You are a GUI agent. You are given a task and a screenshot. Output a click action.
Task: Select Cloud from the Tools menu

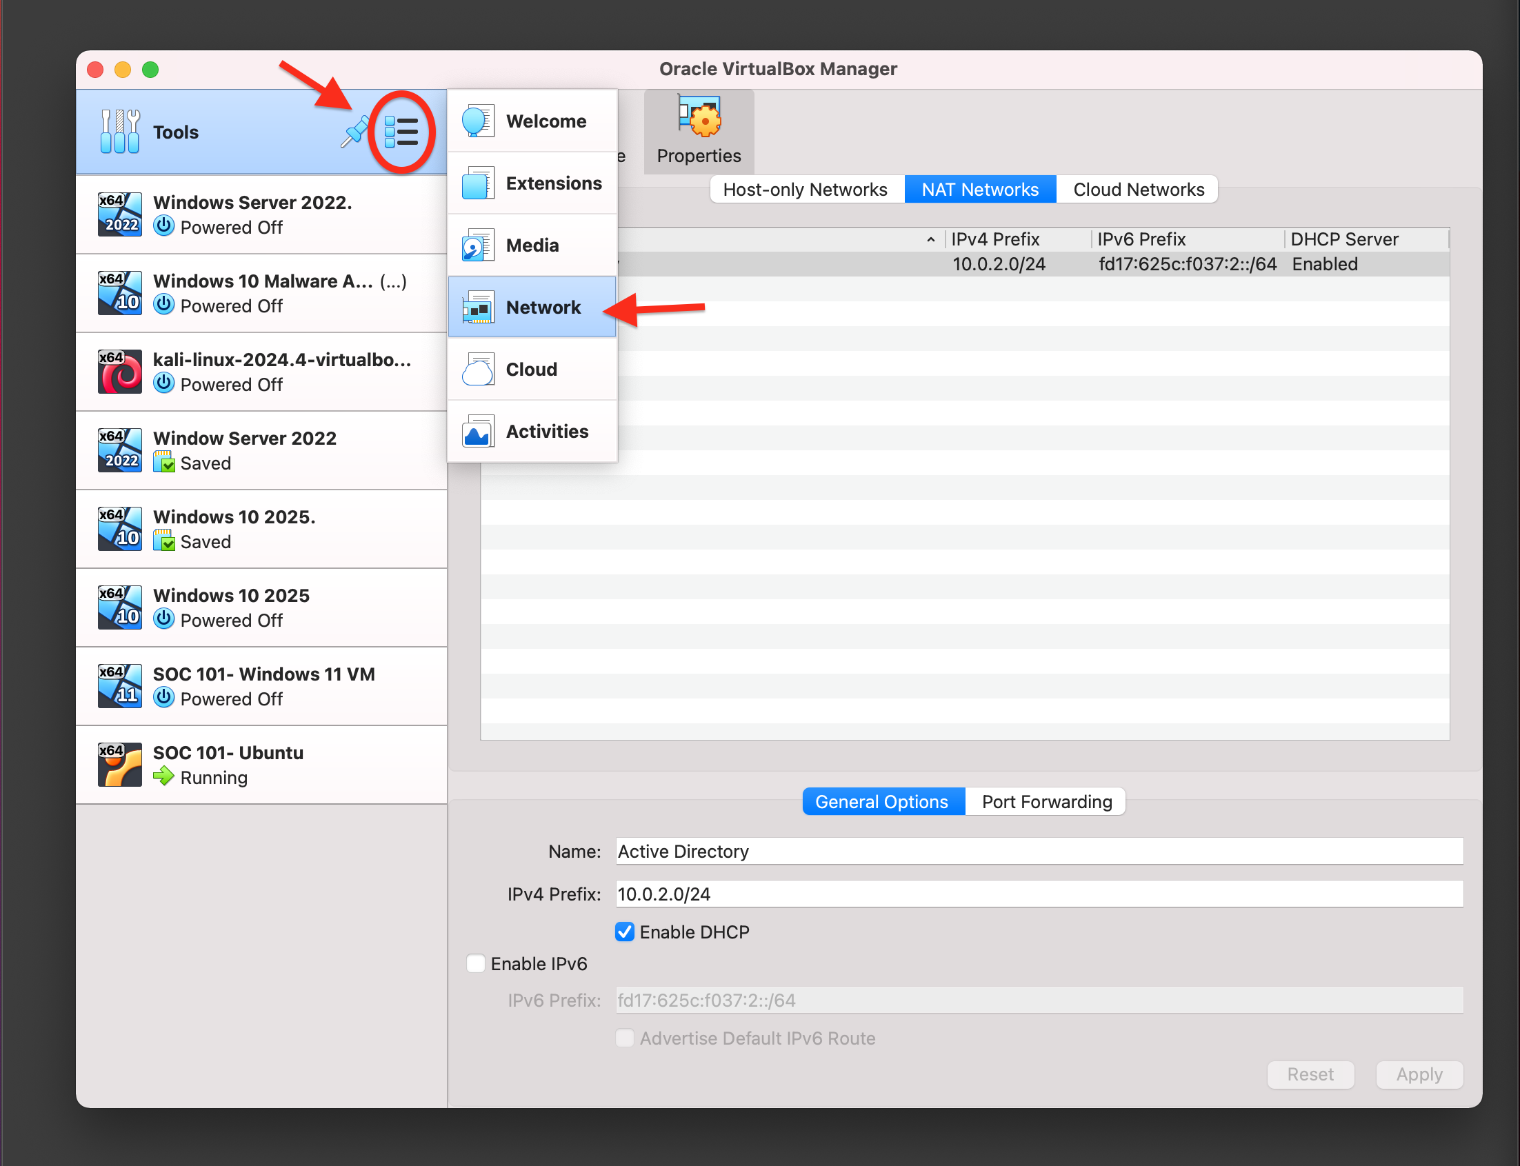pos(532,369)
